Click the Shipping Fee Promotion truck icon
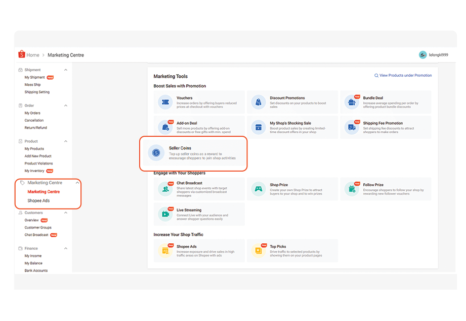Image resolution: width=466 pixels, height=321 pixels. [x=351, y=127]
